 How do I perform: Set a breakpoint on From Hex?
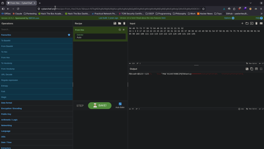coord(124,30)
